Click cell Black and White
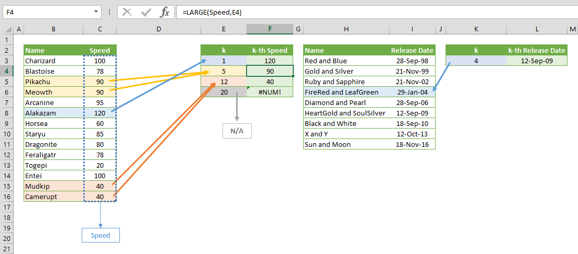Viewport: 578px width, 254px height. pyautogui.click(x=346, y=123)
